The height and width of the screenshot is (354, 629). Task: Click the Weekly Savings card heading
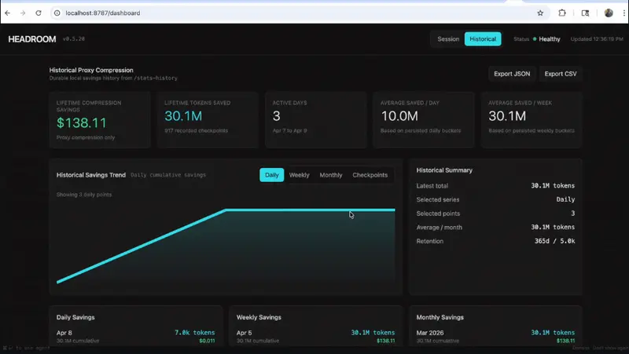(x=259, y=317)
